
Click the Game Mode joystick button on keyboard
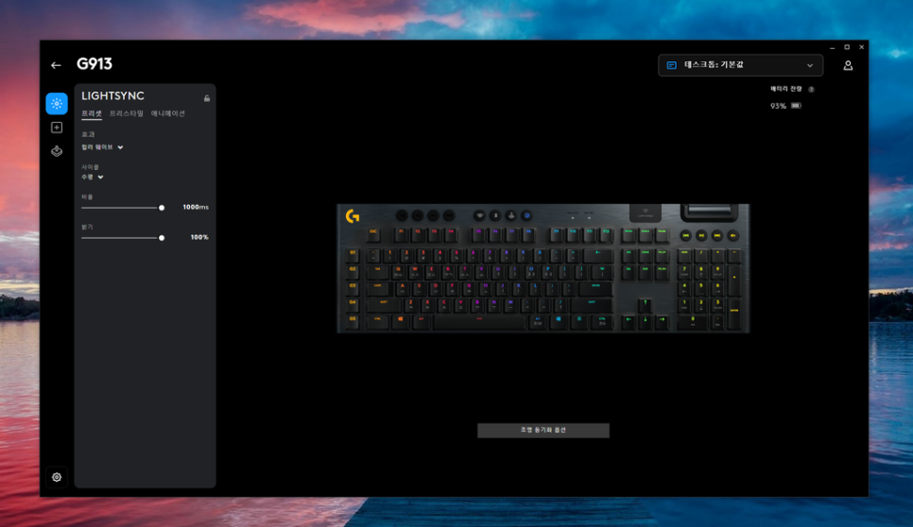click(x=511, y=215)
